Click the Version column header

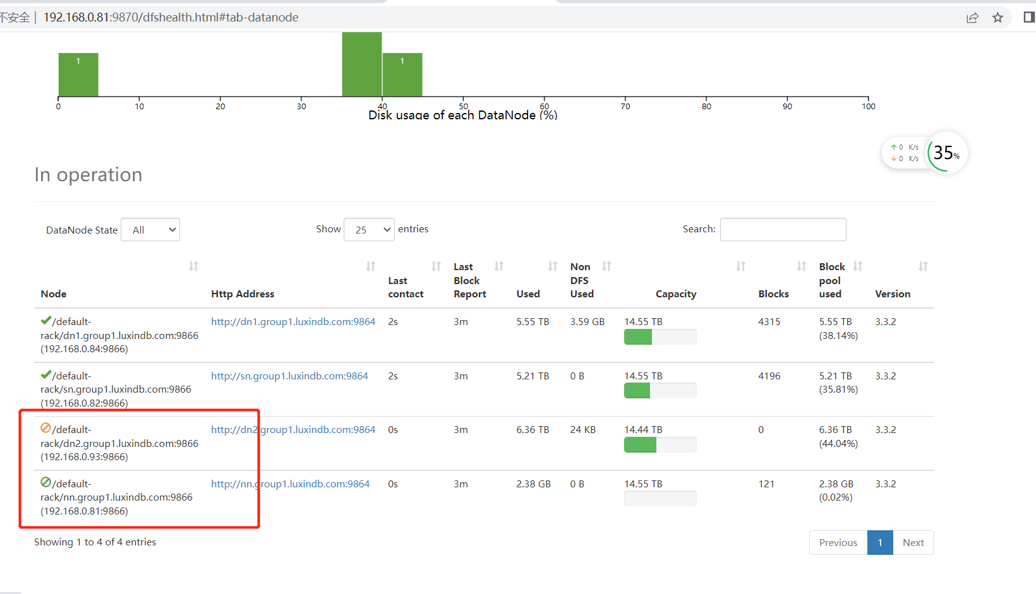point(893,294)
